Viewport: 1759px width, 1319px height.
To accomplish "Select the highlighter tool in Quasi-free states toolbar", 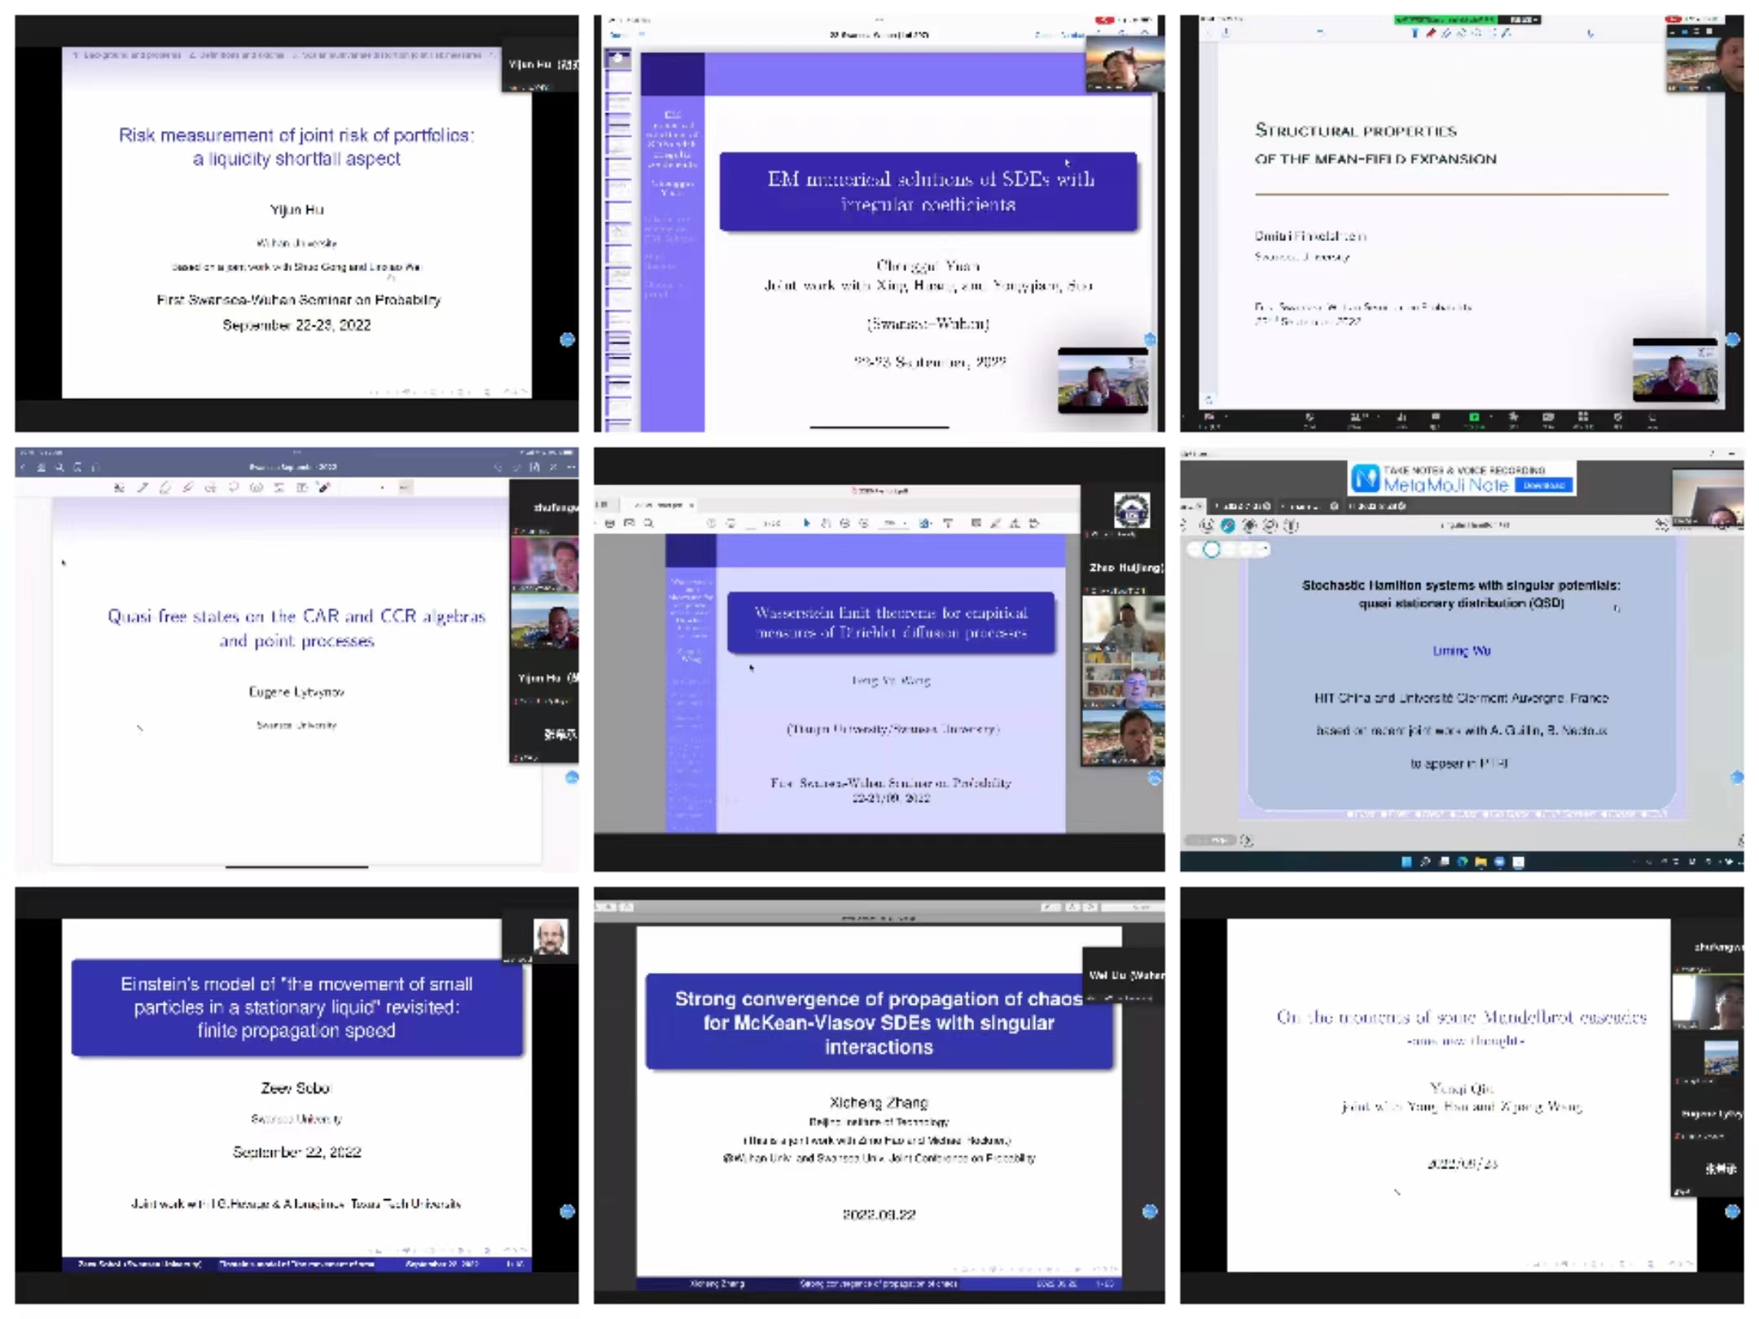I will pos(188,488).
